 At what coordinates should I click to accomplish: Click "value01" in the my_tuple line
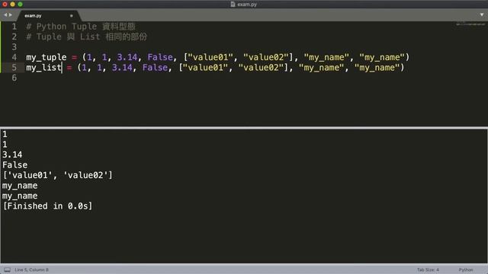210,57
